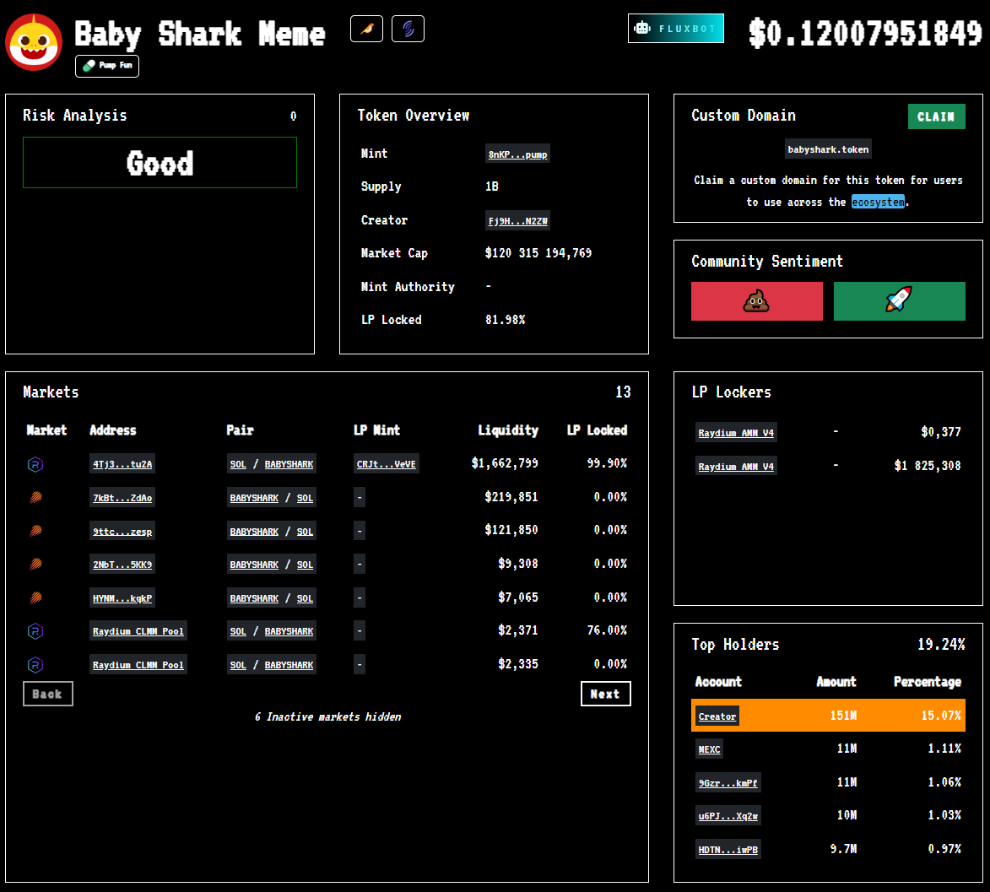Open the token on Birdeye via bird icon

coord(366,28)
